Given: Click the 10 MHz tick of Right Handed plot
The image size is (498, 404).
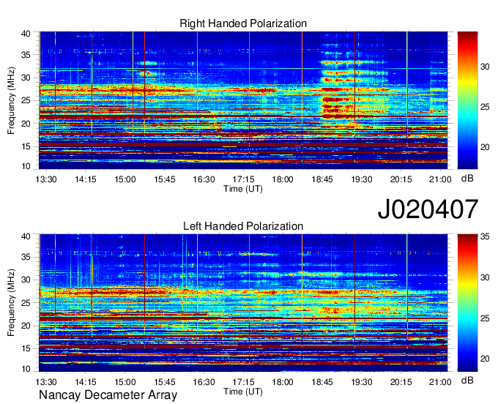Looking at the screenshot, I should (26, 166).
